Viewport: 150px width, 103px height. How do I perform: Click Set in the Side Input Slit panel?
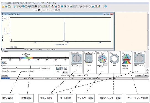pos(81,66)
